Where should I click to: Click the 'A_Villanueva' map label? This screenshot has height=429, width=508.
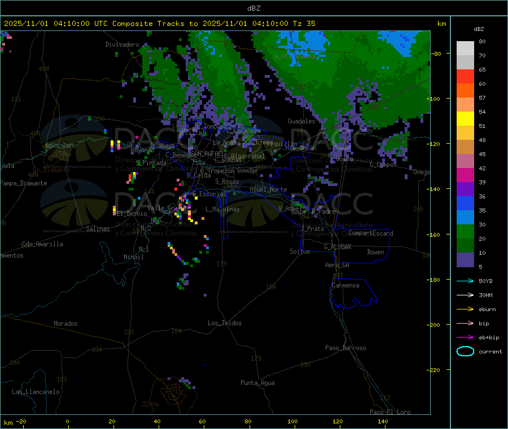(295, 56)
